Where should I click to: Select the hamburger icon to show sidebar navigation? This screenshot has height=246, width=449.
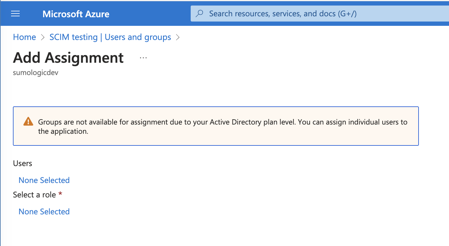tap(15, 14)
